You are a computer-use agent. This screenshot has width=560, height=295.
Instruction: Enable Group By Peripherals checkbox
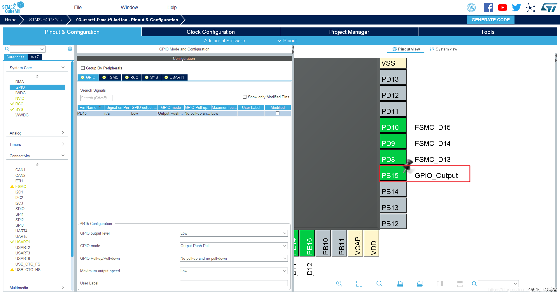pos(83,68)
